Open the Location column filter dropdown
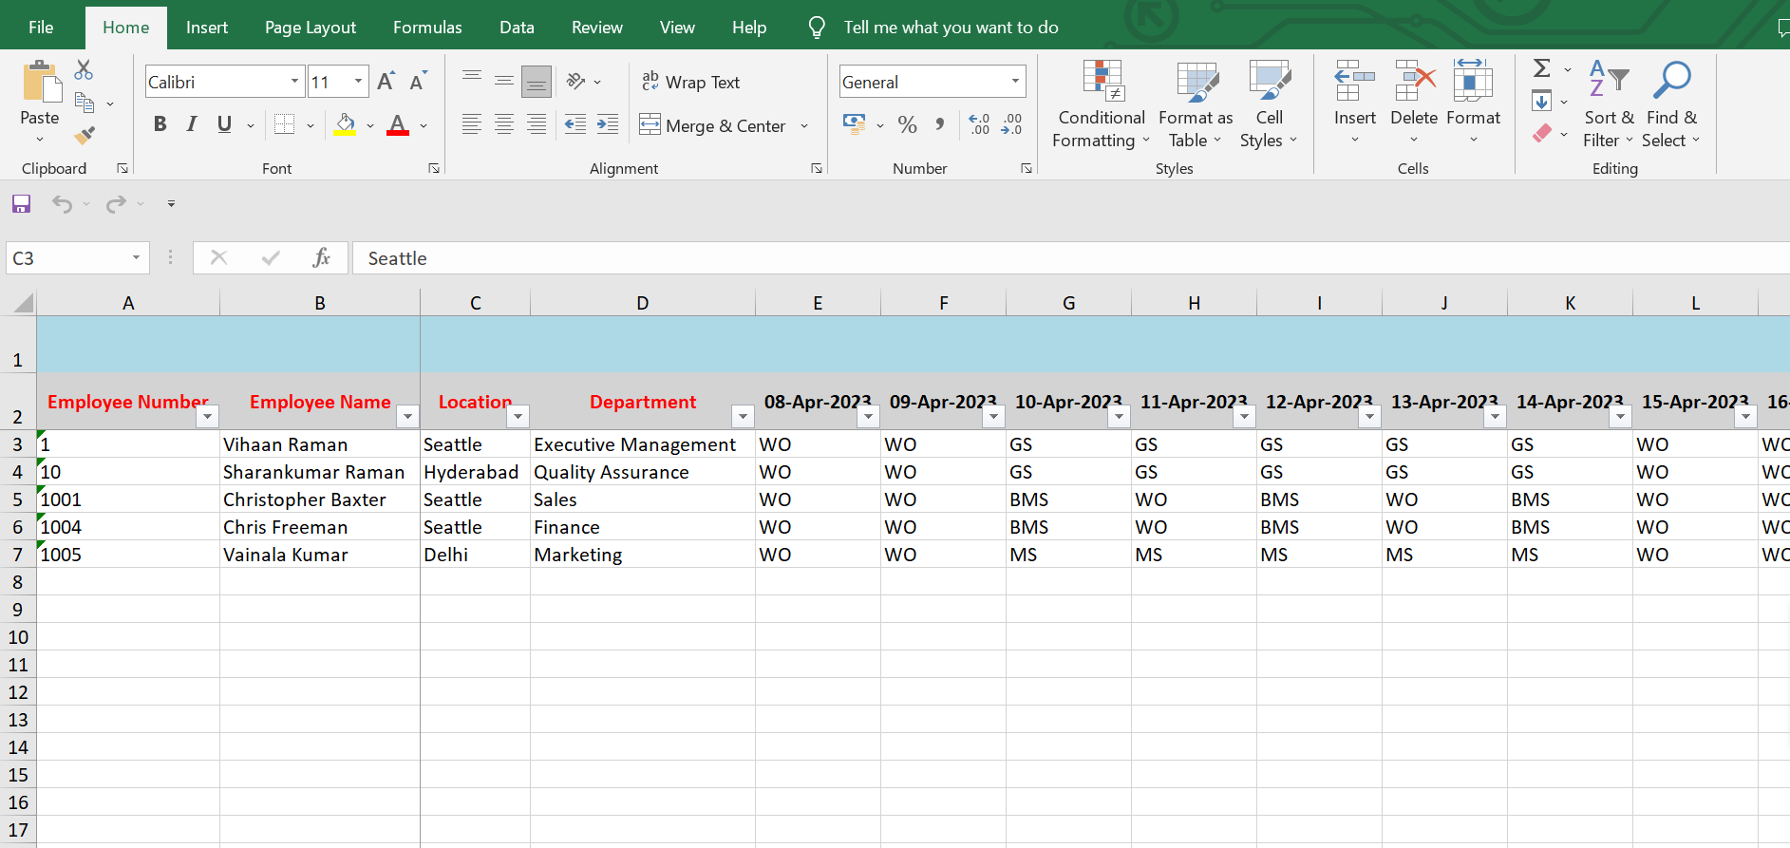The height and width of the screenshot is (848, 1790). (518, 417)
